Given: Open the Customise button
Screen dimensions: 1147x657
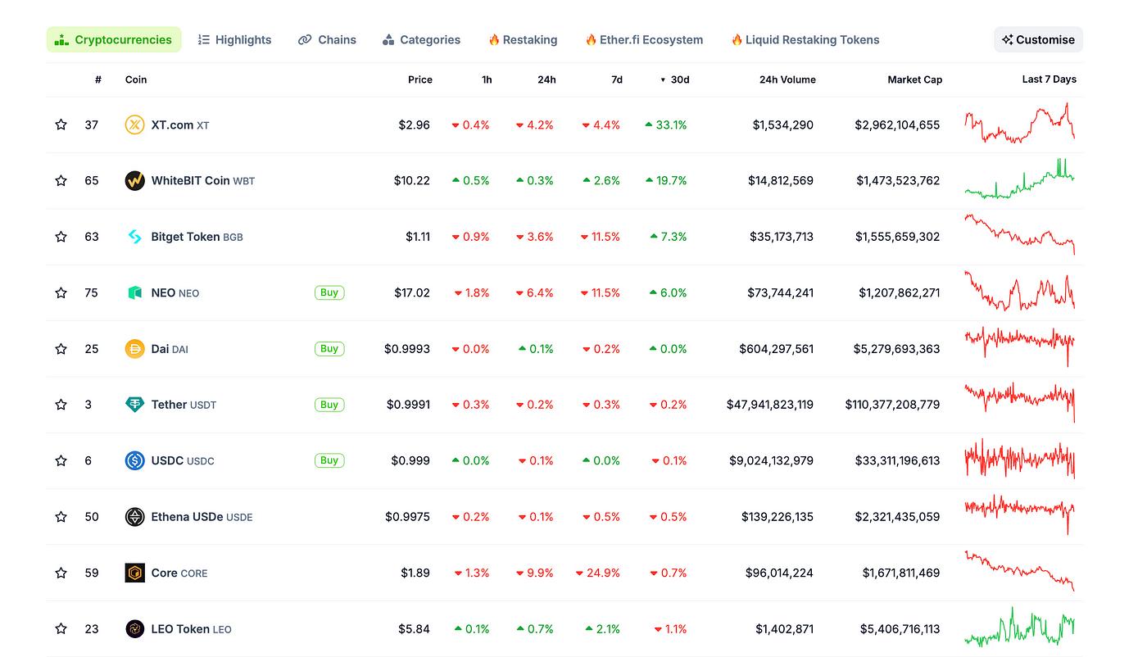Looking at the screenshot, I should [x=1038, y=39].
